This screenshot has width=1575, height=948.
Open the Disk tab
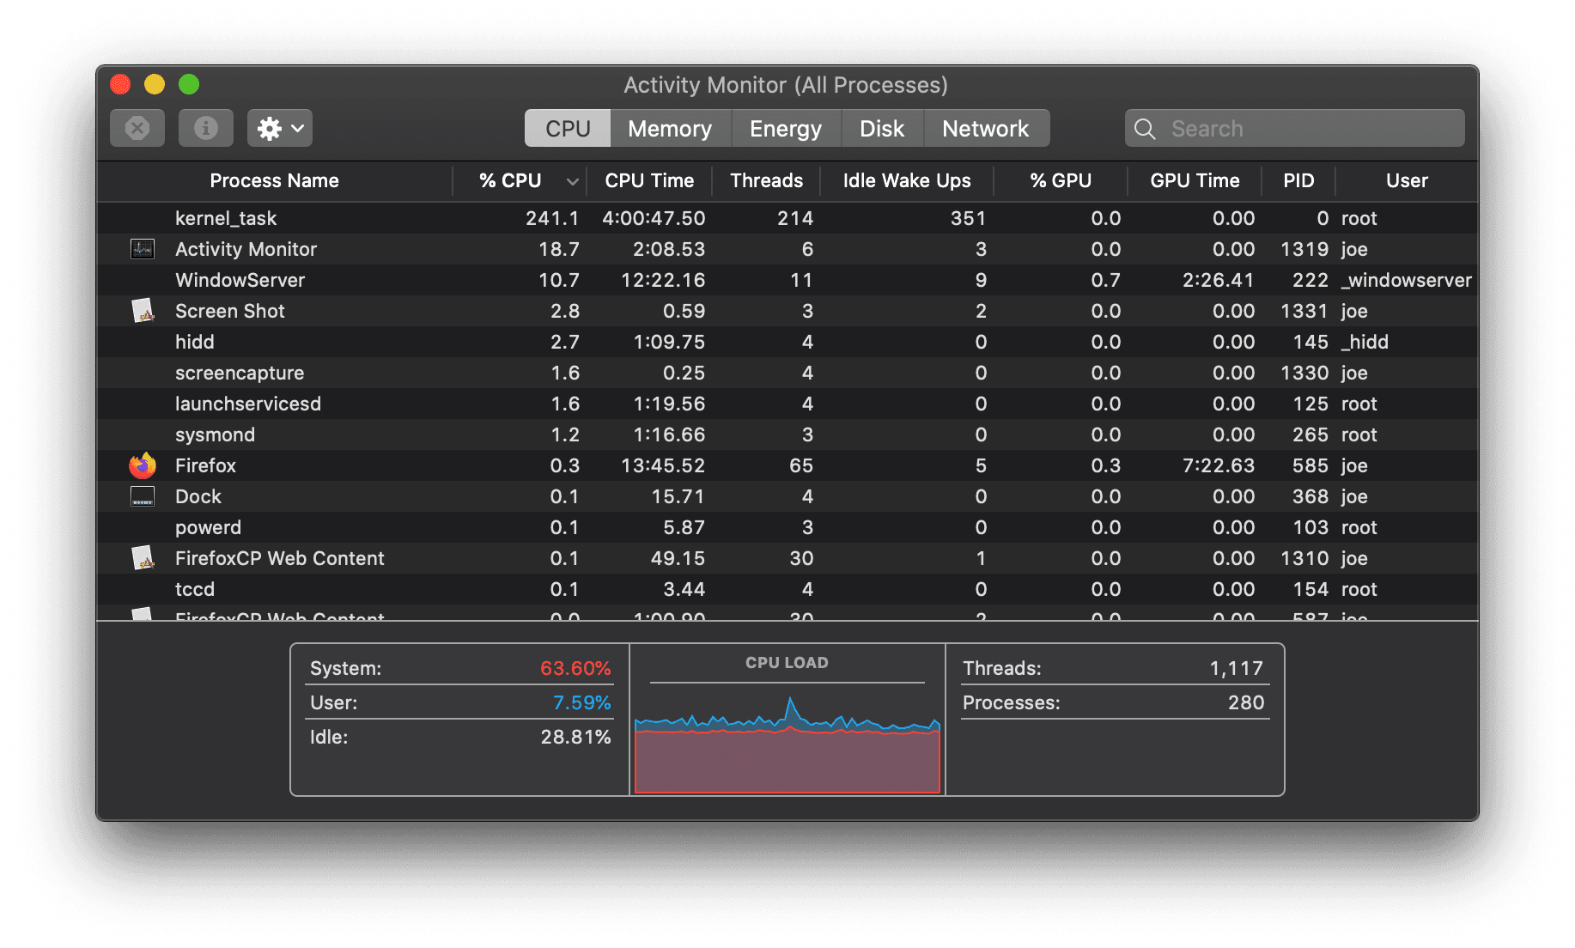tap(882, 129)
